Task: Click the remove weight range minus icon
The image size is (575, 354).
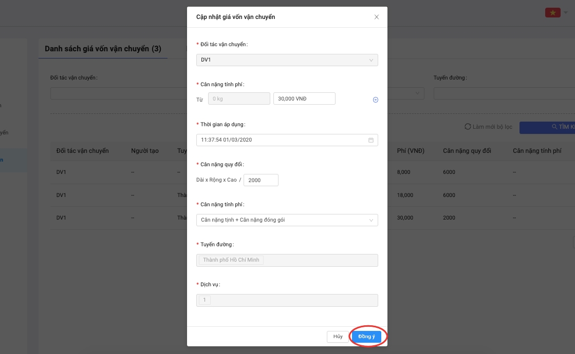Action: click(x=375, y=100)
